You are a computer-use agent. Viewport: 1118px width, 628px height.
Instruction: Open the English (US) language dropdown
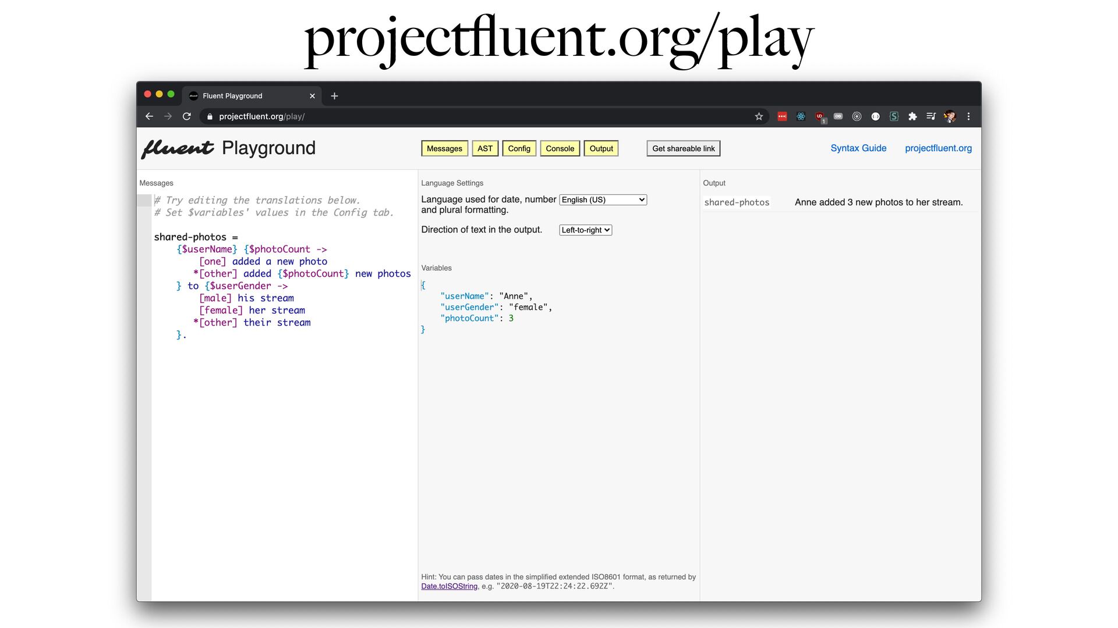603,199
